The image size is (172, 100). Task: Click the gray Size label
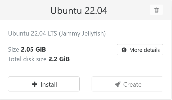[x=14, y=49]
